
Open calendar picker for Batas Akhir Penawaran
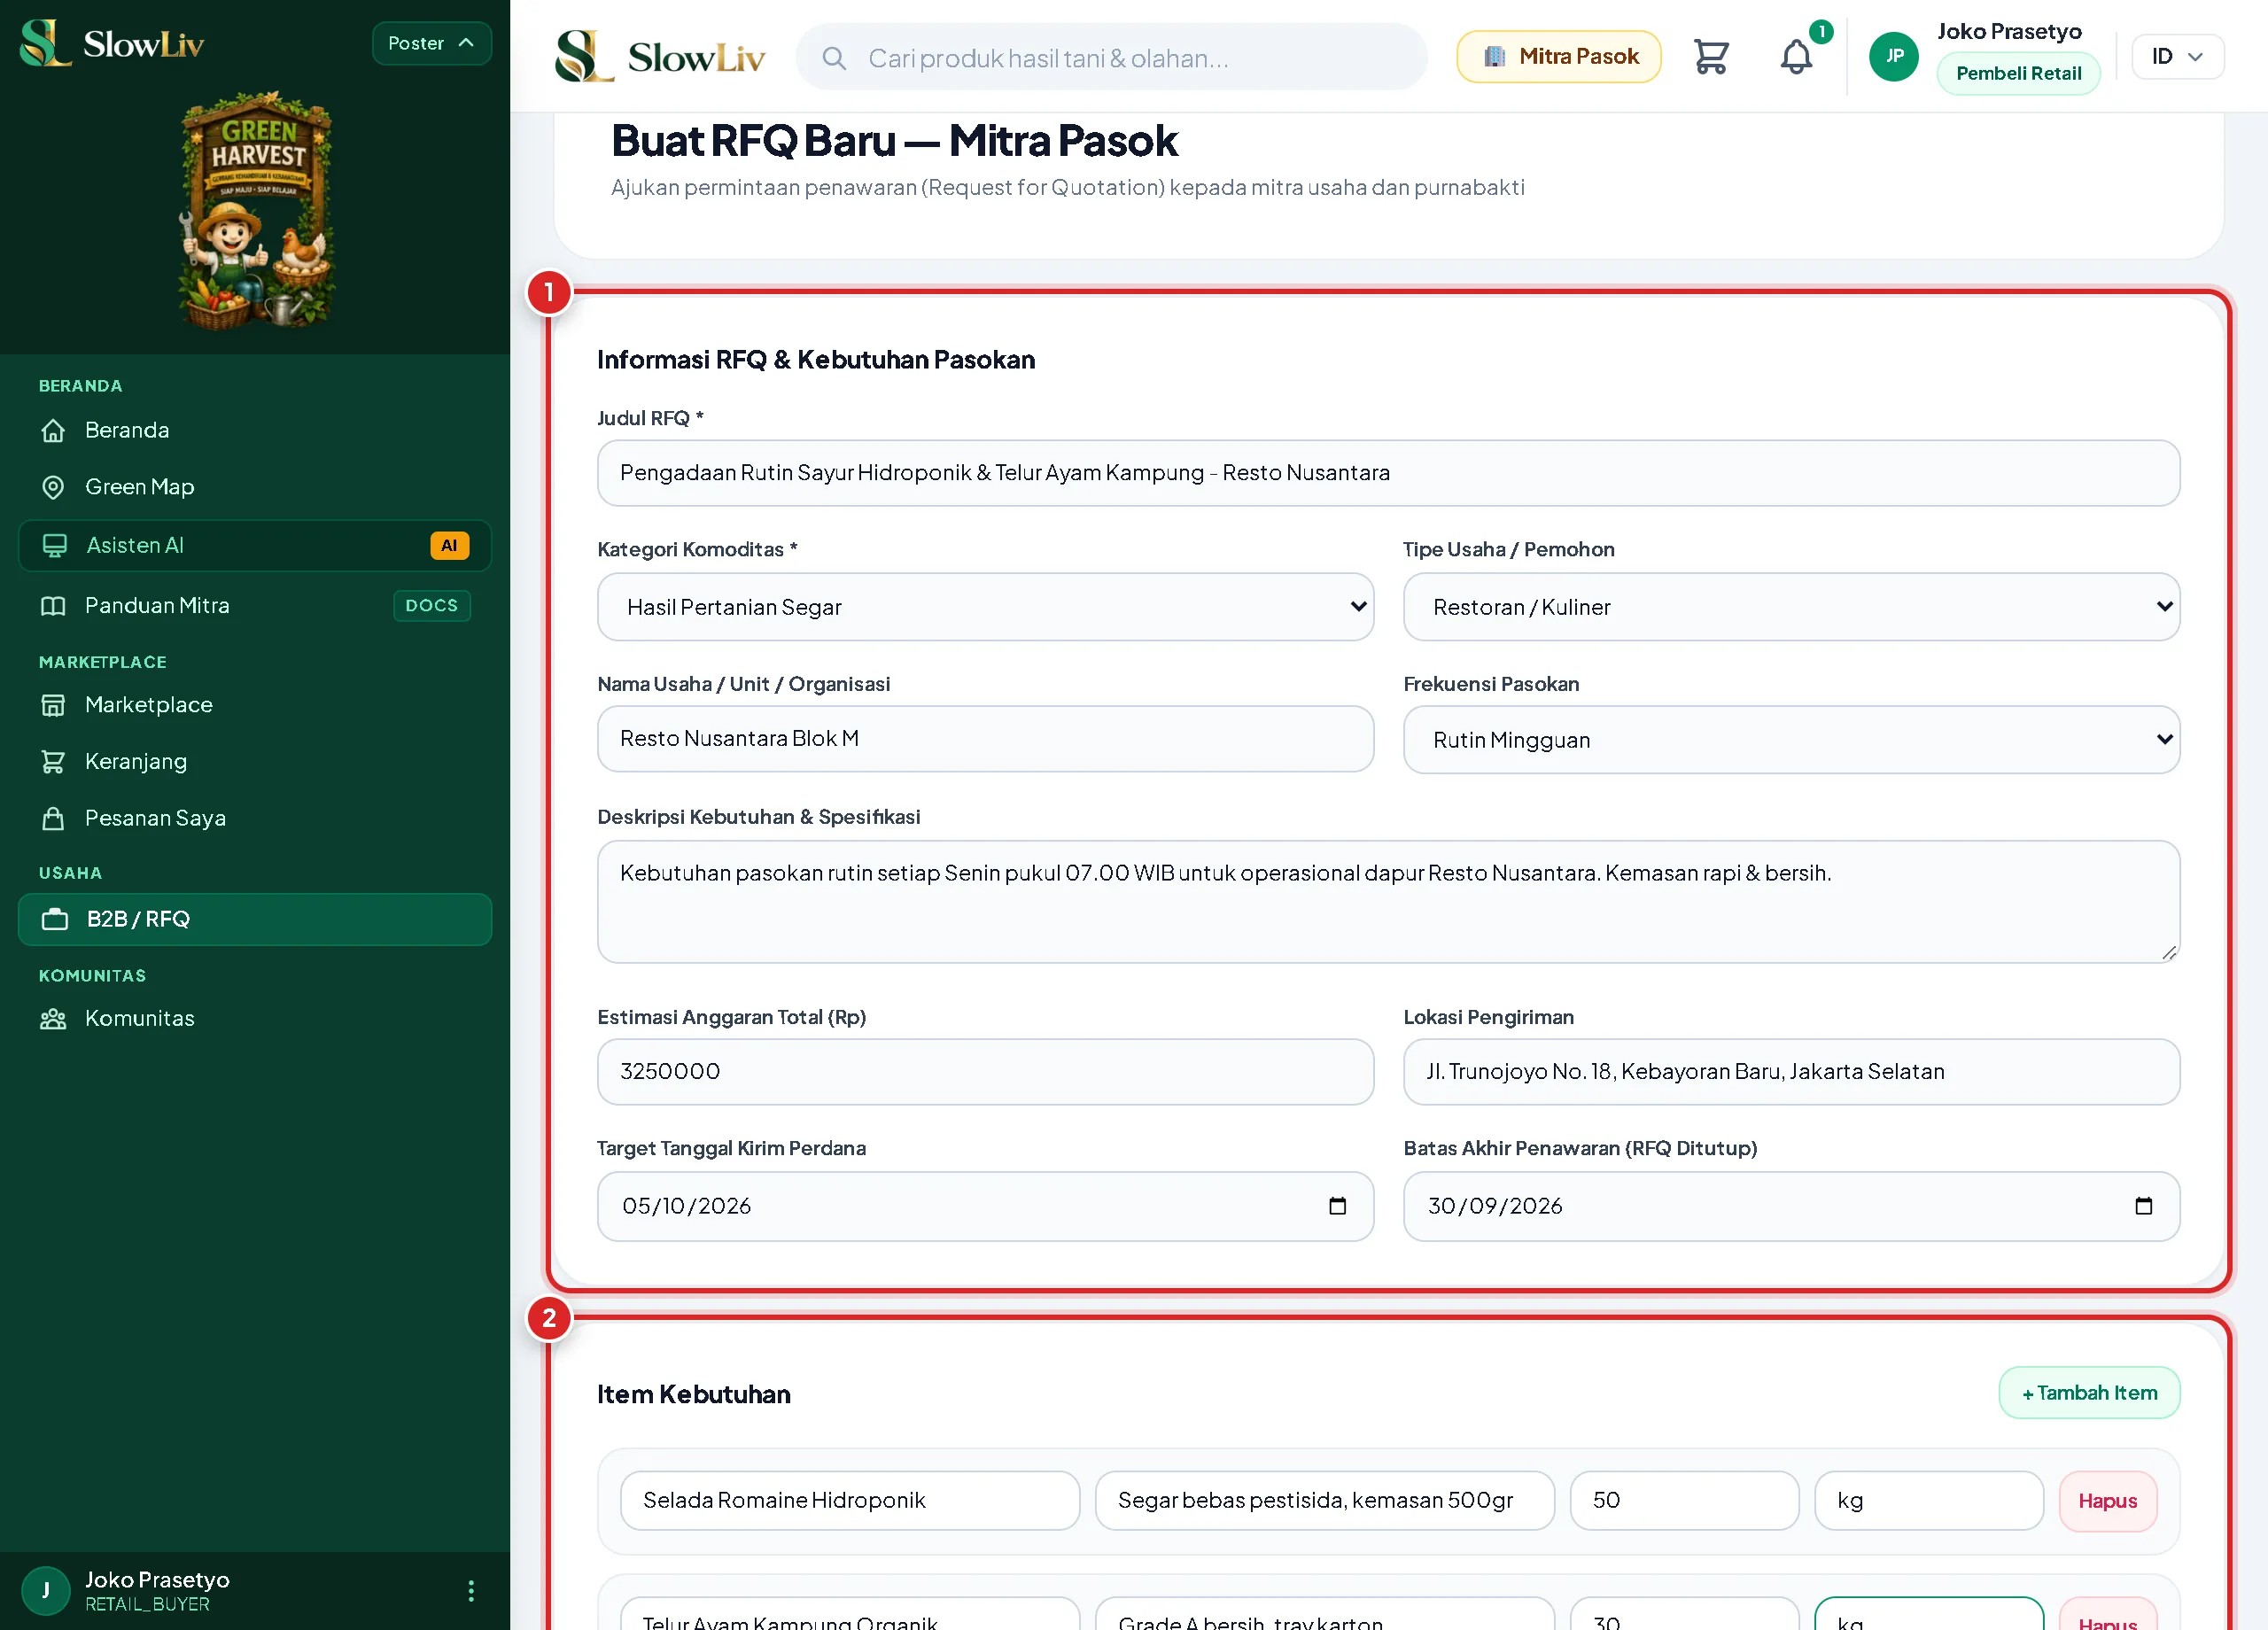coord(2143,1206)
